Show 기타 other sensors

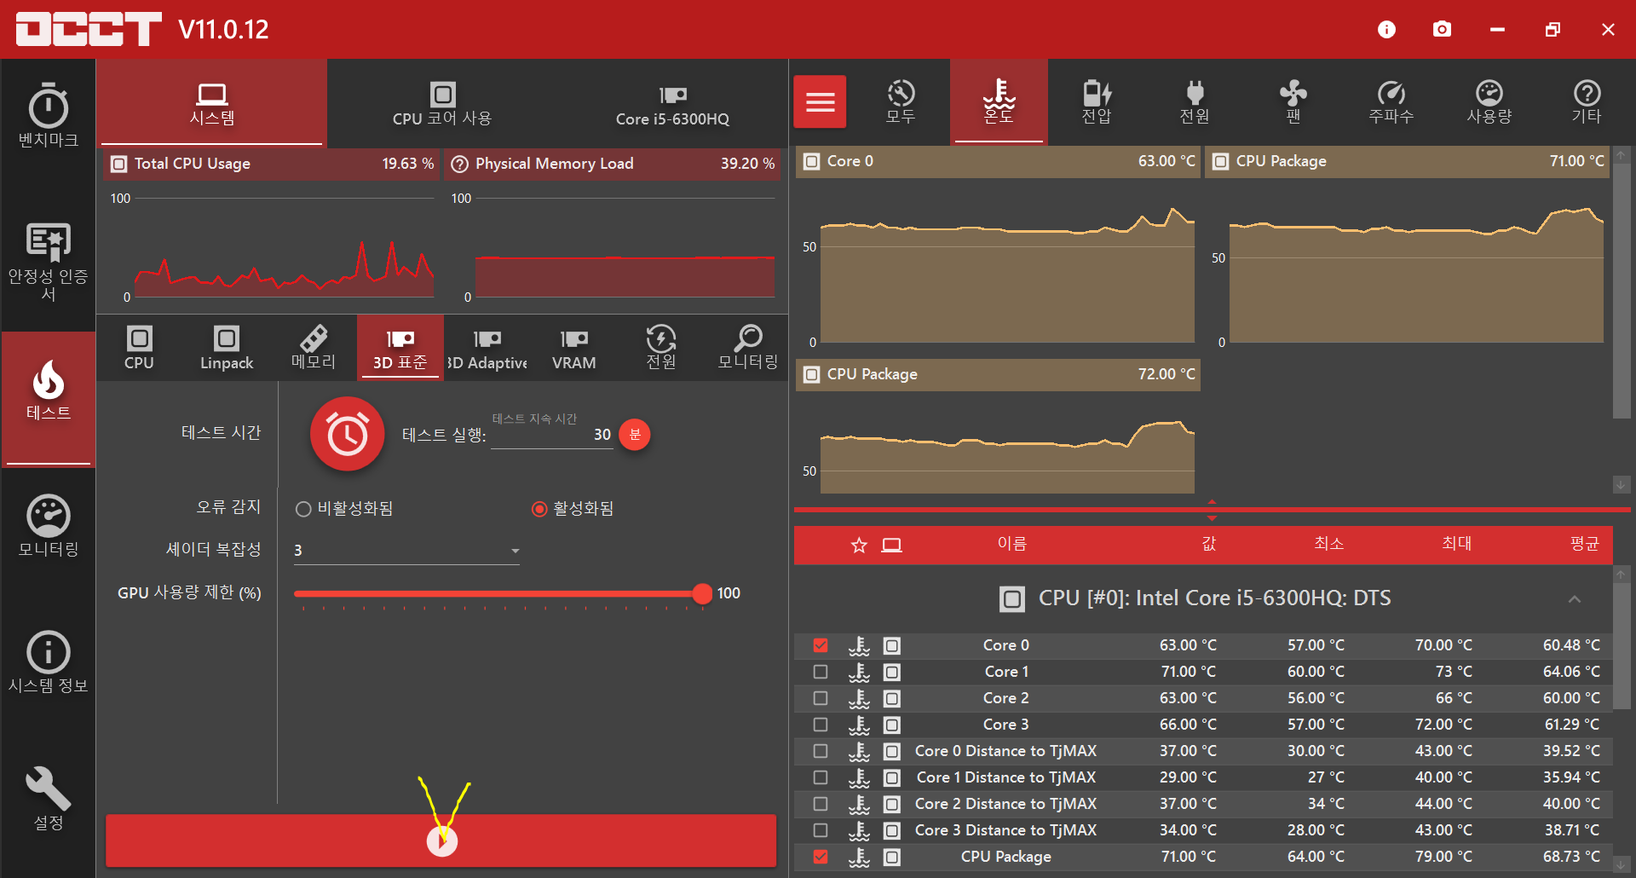pos(1587,102)
